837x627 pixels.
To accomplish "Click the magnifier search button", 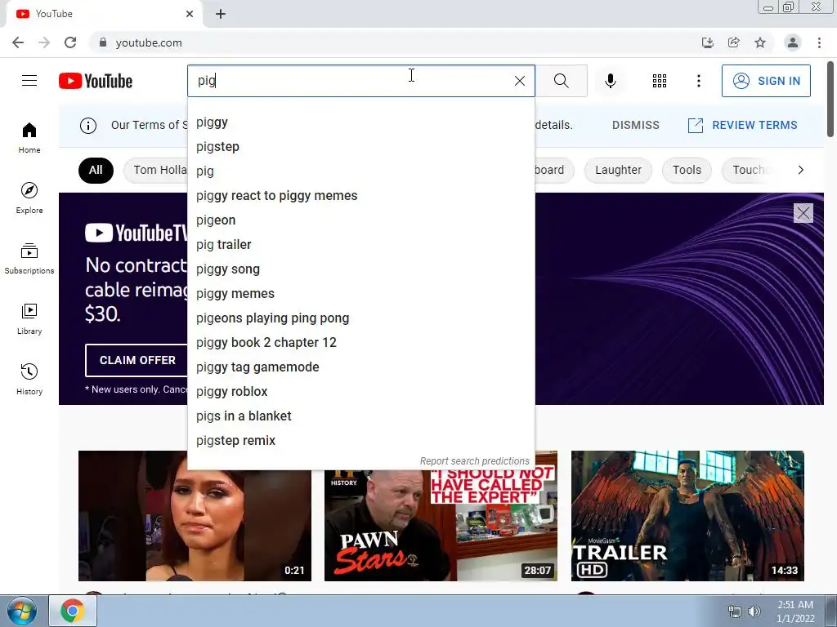I will point(561,81).
